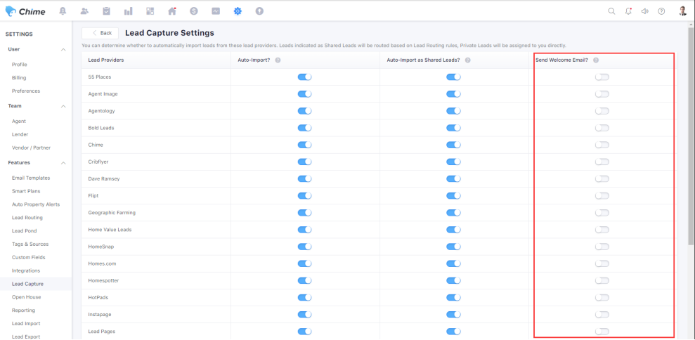This screenshot has width=695, height=340.
Task: Turn off Auto-Import as Shared Leads for HomeSnap
Action: click(x=453, y=247)
